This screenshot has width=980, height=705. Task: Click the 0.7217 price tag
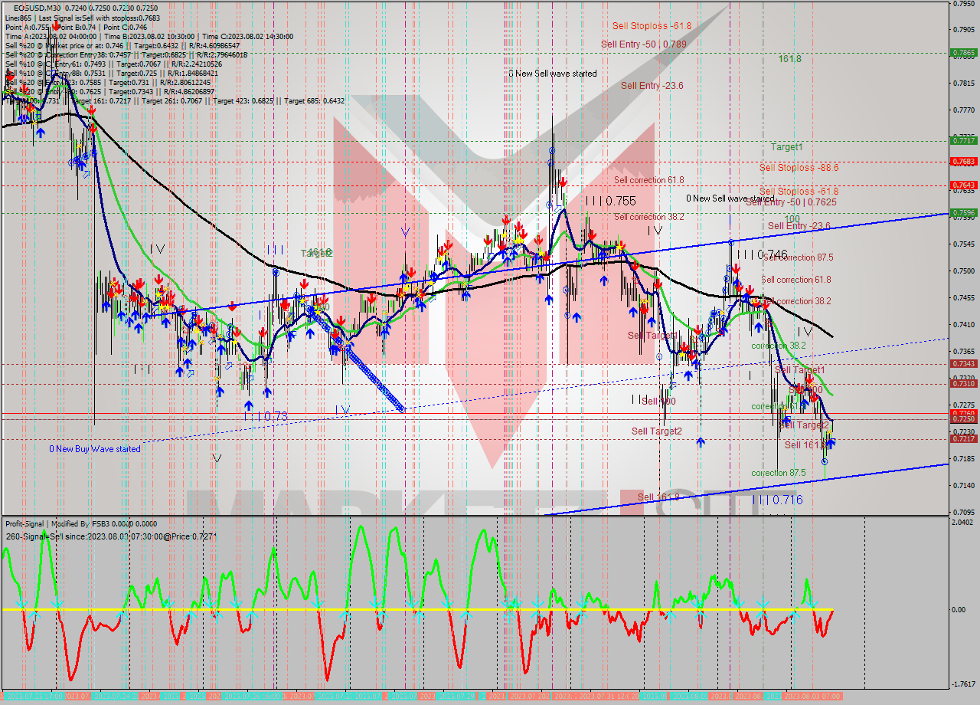(963, 438)
